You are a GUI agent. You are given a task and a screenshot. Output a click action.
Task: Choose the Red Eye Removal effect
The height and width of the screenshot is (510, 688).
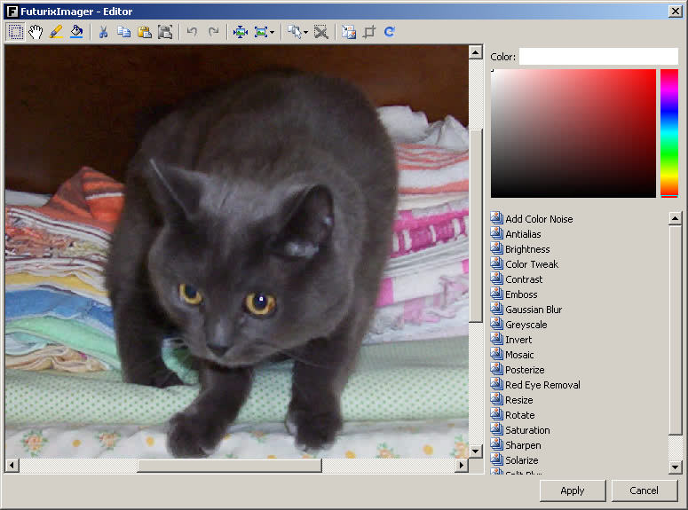[542, 385]
